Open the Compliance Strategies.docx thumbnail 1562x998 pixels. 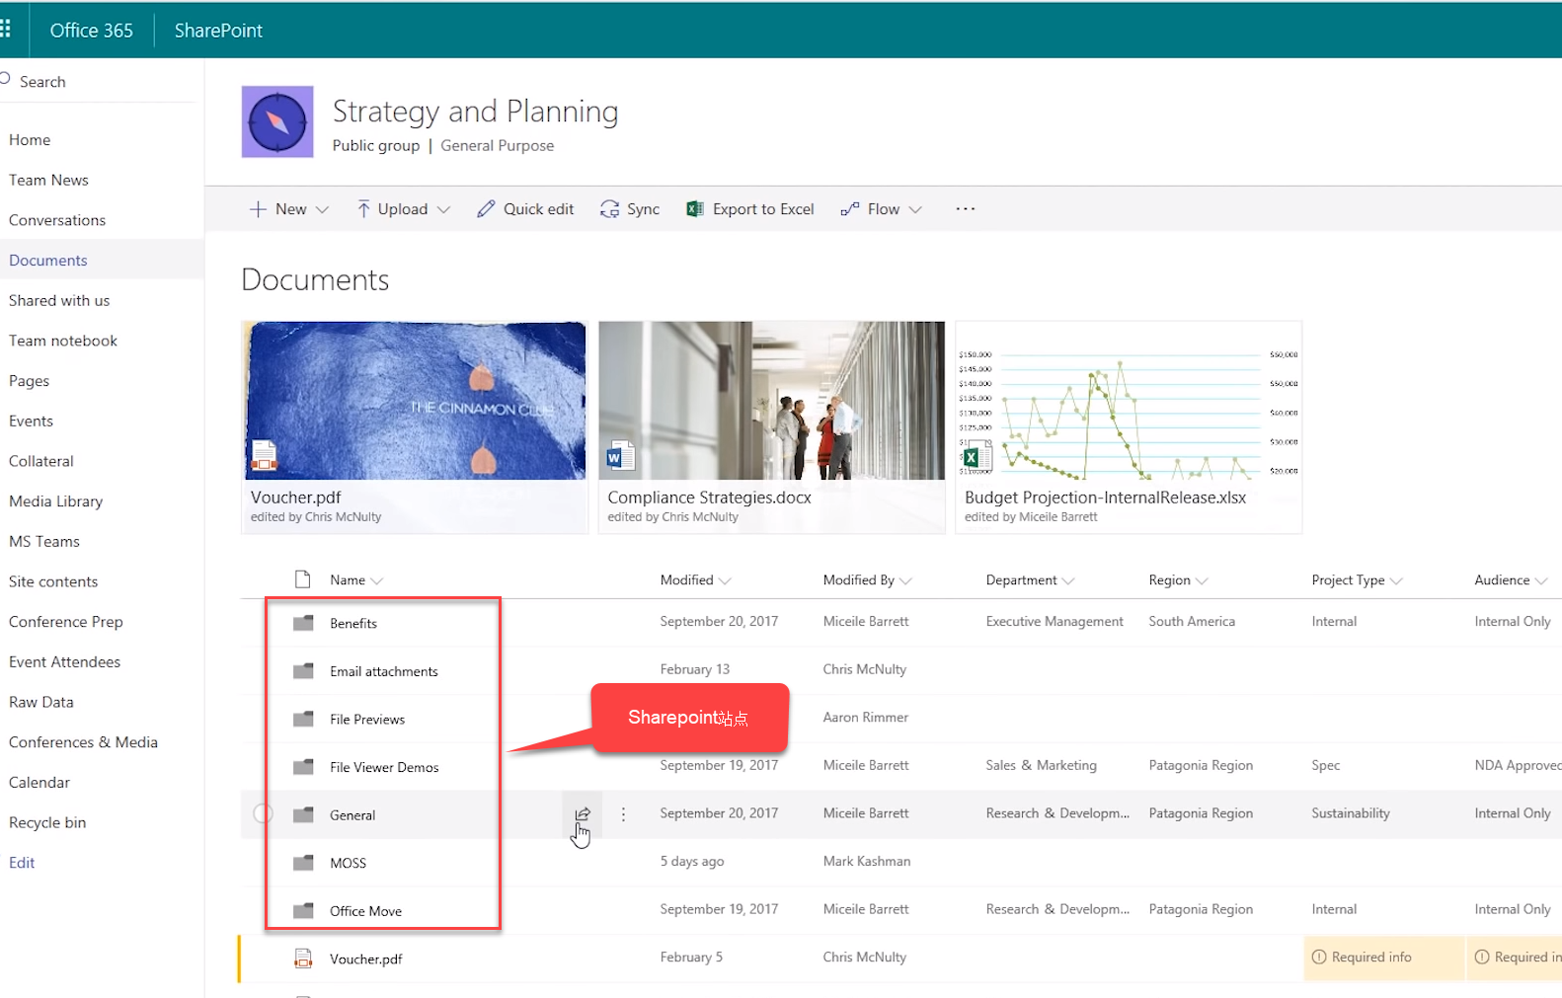[771, 426]
